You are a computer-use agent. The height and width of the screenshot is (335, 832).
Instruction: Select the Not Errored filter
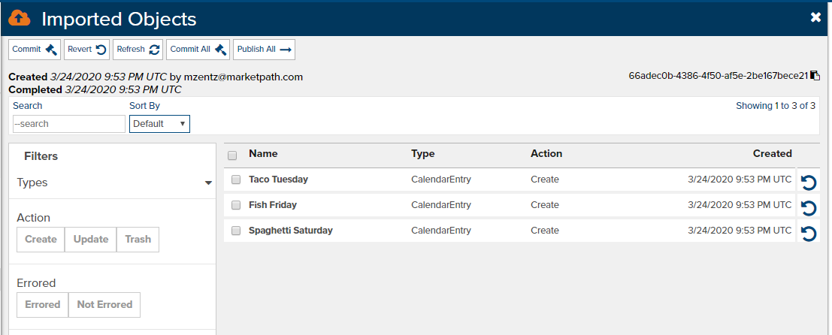[x=104, y=305]
